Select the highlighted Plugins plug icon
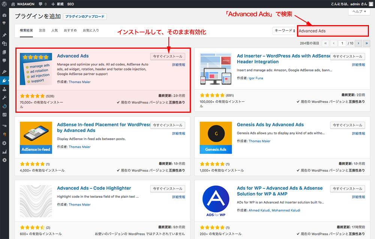Viewport: 375px width, 239px height. click(4, 81)
